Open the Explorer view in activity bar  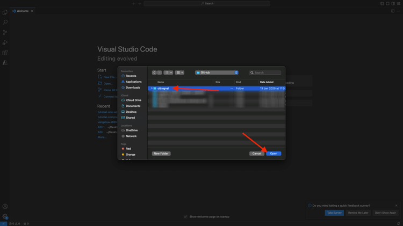coord(5,12)
